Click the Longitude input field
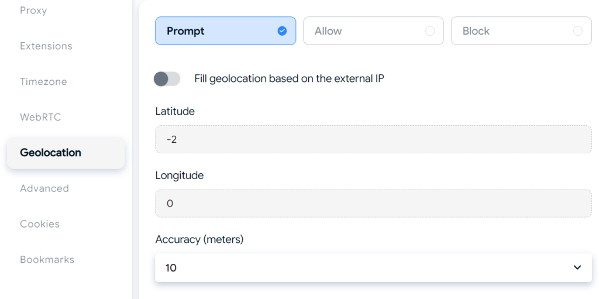 point(373,204)
